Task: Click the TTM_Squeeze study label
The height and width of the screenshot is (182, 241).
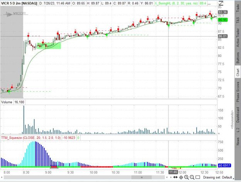Action: (31, 138)
